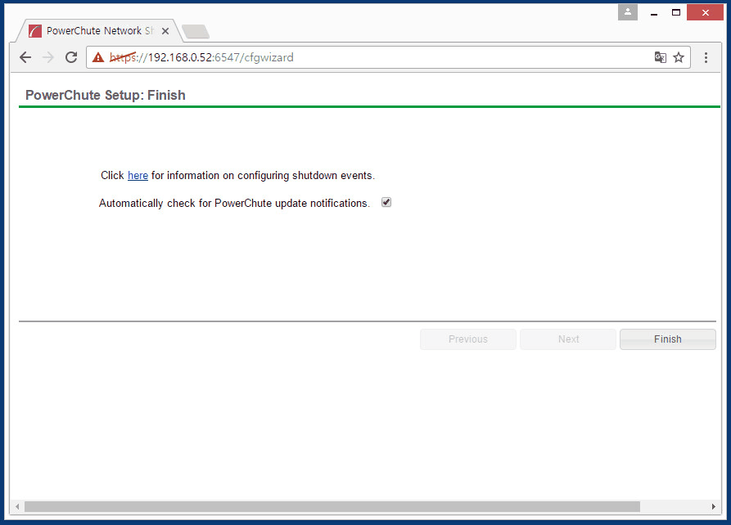Open the translate page icon
Screen dimensions: 731x525
tap(660, 57)
